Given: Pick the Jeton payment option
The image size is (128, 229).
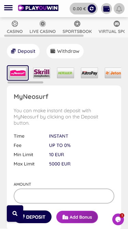Looking at the screenshot, I should point(113,73).
